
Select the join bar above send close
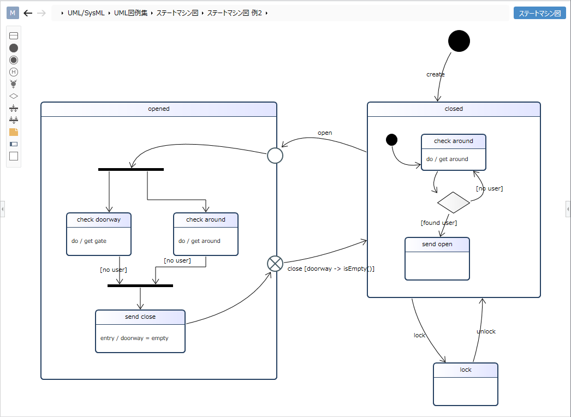[x=140, y=285]
